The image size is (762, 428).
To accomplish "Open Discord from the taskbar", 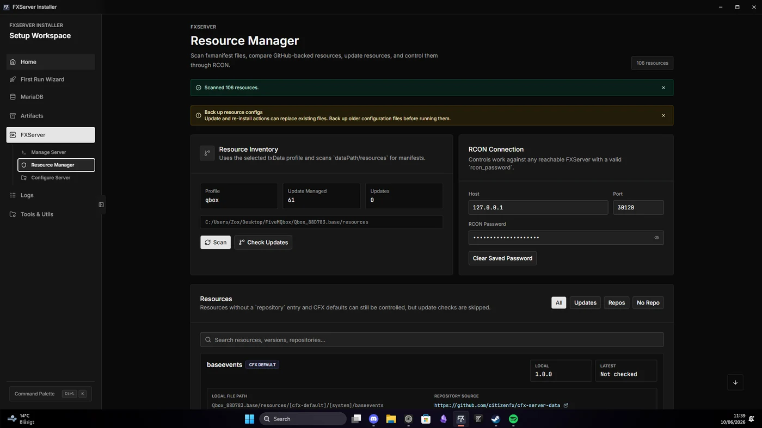I will [373, 419].
